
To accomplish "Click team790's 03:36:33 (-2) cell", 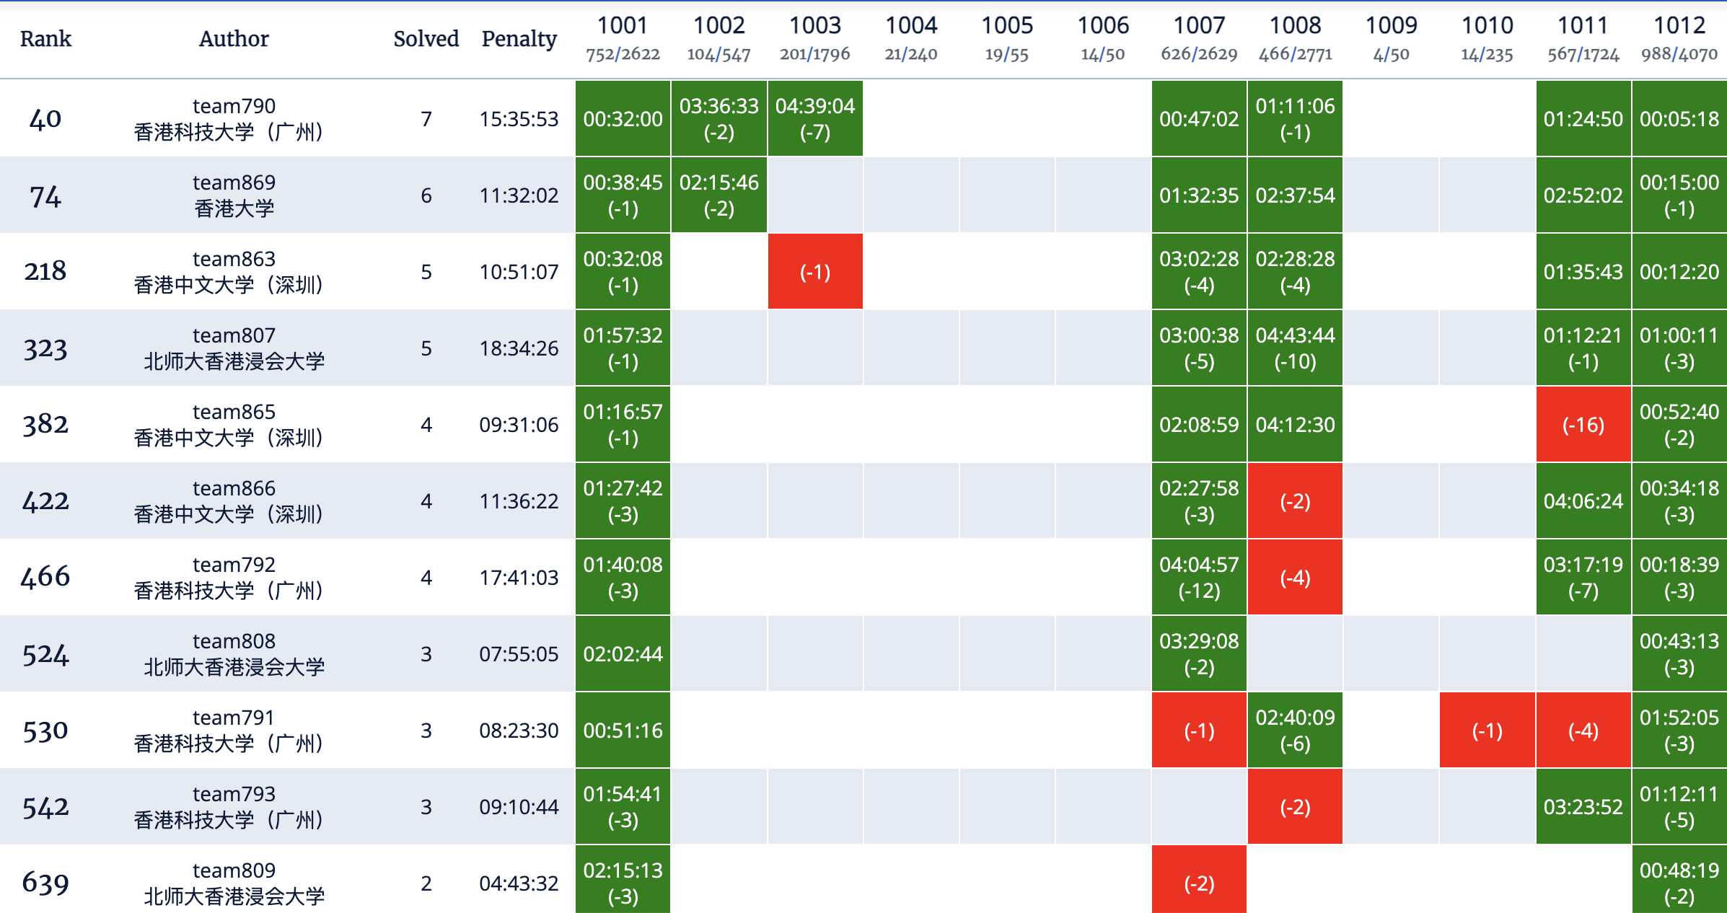I will tap(719, 118).
